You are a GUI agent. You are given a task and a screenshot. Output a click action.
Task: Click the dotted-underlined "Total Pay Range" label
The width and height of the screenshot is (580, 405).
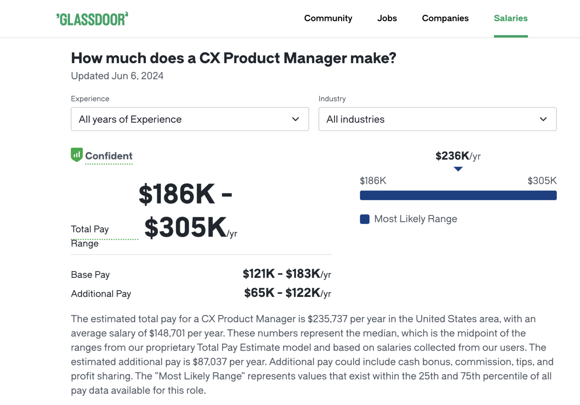click(x=90, y=235)
